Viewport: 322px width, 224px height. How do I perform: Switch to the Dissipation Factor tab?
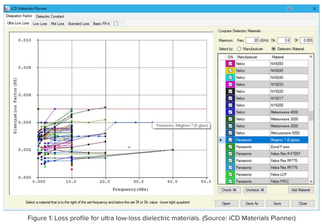(x=19, y=16)
